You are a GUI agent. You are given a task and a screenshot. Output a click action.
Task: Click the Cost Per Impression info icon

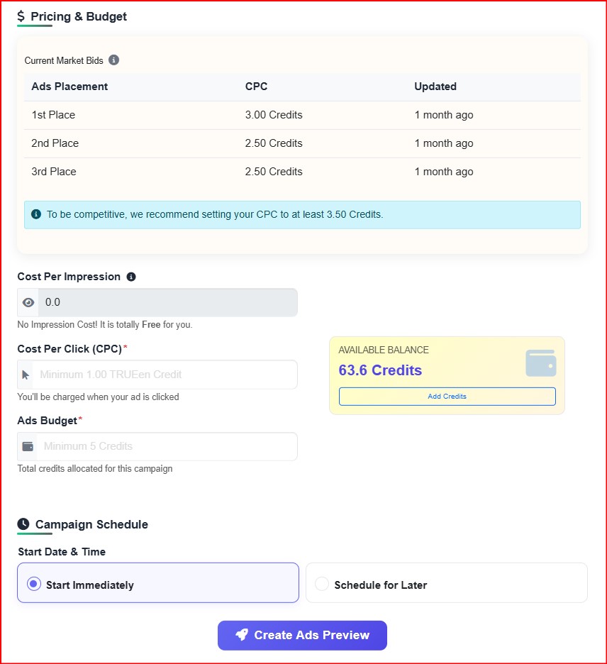(x=131, y=277)
